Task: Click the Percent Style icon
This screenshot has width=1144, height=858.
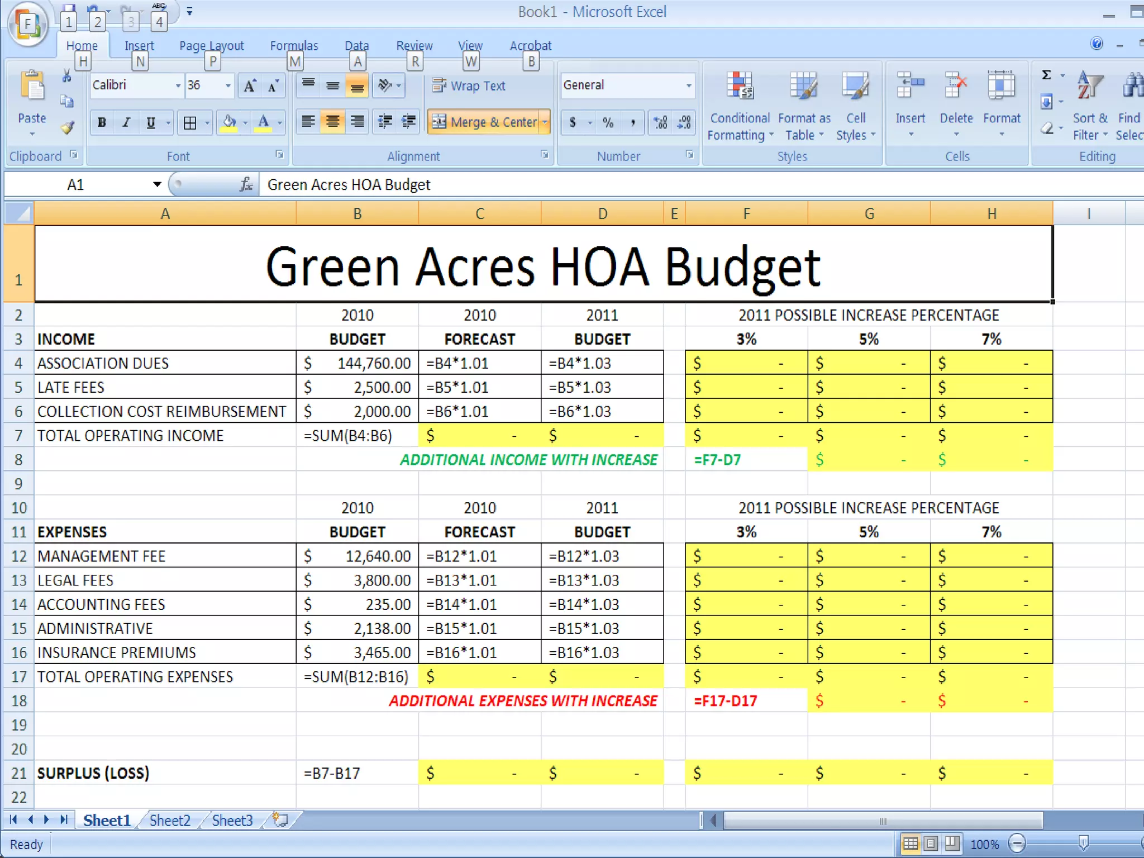Action: (608, 122)
